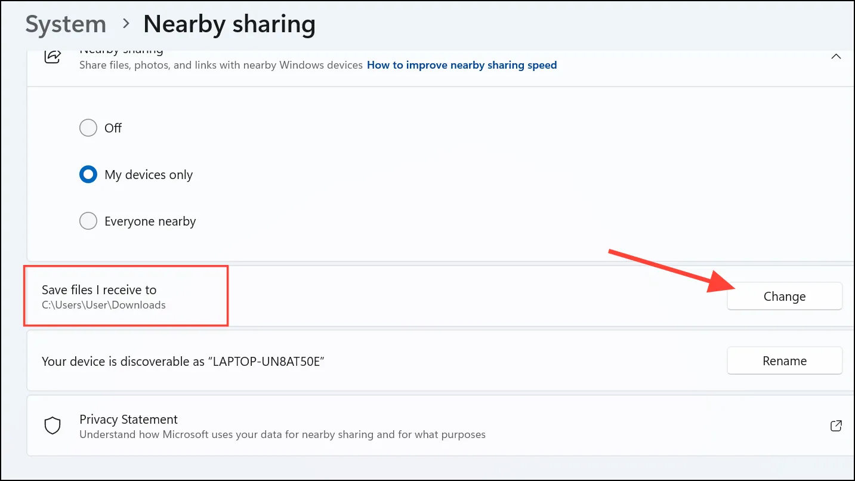Click the nearby sharing share icon
Viewport: 855px width, 481px height.
53,57
